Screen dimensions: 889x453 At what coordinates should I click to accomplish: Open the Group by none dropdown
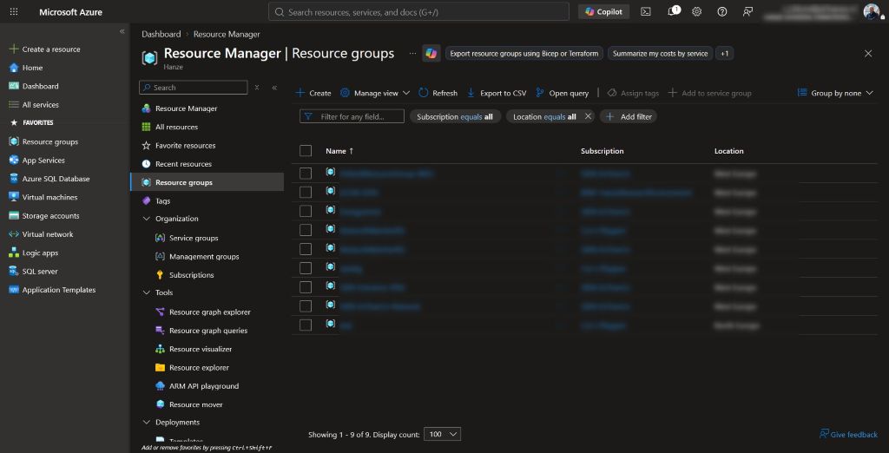[835, 93]
